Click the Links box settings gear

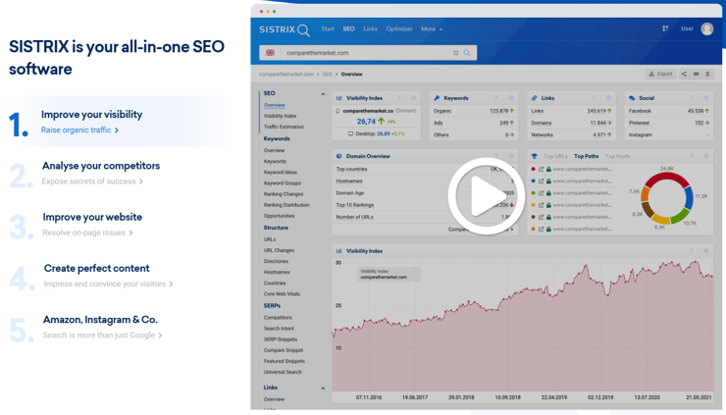coord(609,98)
